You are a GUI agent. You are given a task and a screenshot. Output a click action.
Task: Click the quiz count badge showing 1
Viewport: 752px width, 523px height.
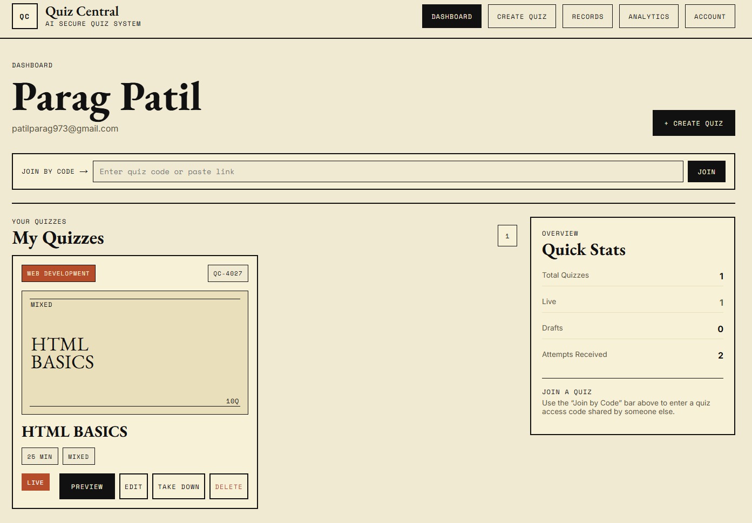pyautogui.click(x=507, y=236)
